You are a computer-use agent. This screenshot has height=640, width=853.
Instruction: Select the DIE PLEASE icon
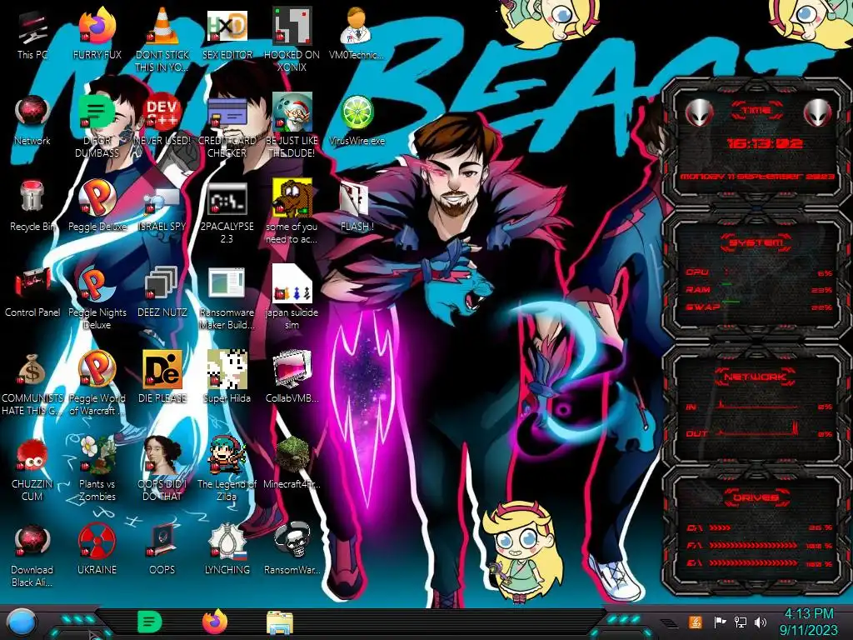click(162, 370)
